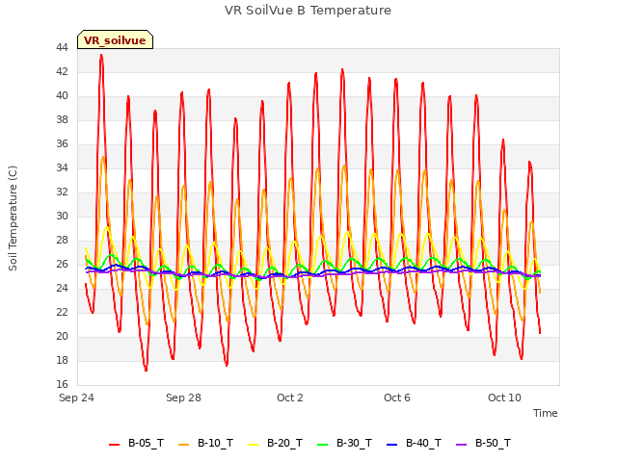Image resolution: width=617 pixels, height=462 pixels.
Task: Click the Sep 24 x-axis tick label
Action: click(x=76, y=398)
